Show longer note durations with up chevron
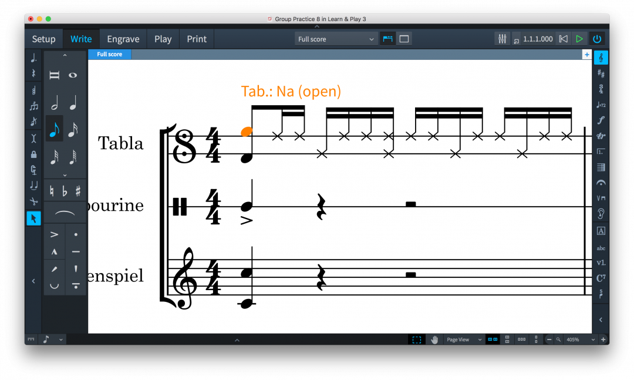634x380 pixels. pyautogui.click(x=65, y=55)
